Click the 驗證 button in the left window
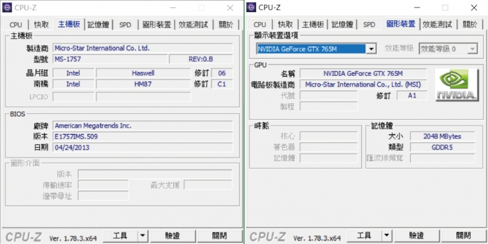 172,236
